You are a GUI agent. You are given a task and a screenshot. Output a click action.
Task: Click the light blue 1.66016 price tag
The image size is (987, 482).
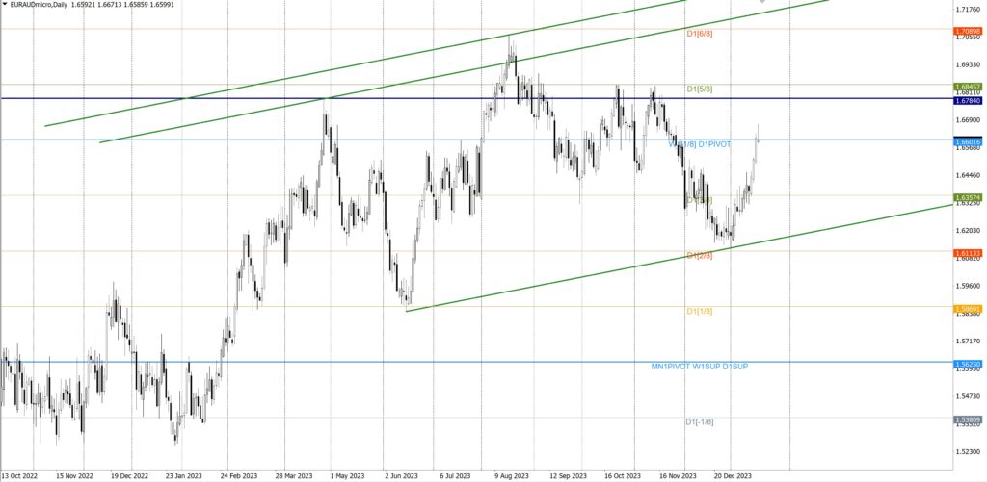point(969,141)
